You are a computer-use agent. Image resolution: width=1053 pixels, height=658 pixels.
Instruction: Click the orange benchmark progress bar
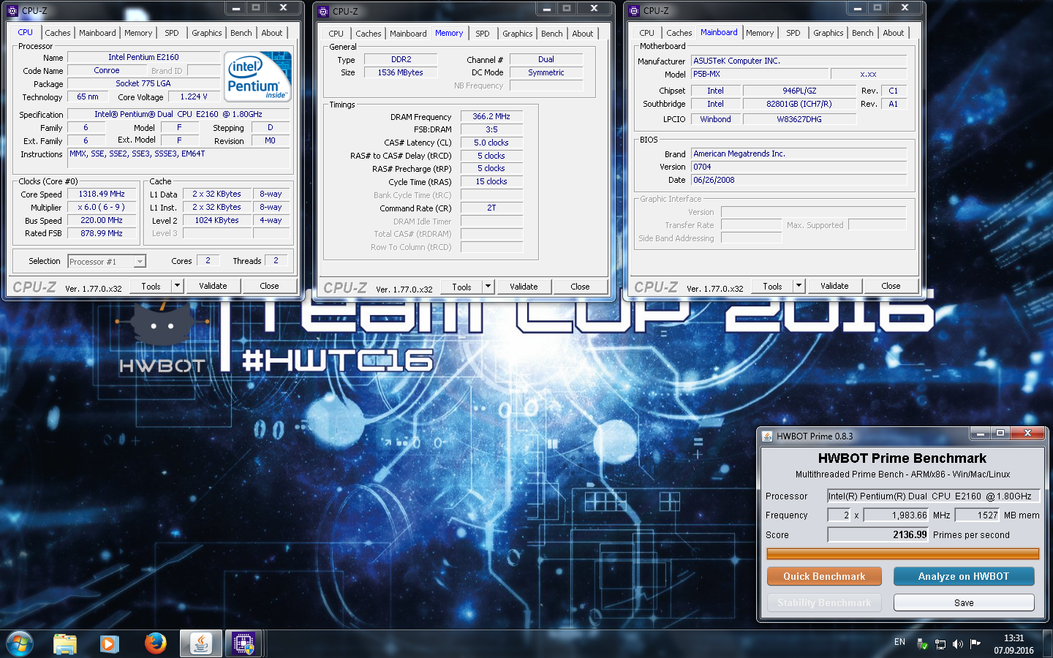click(x=903, y=554)
